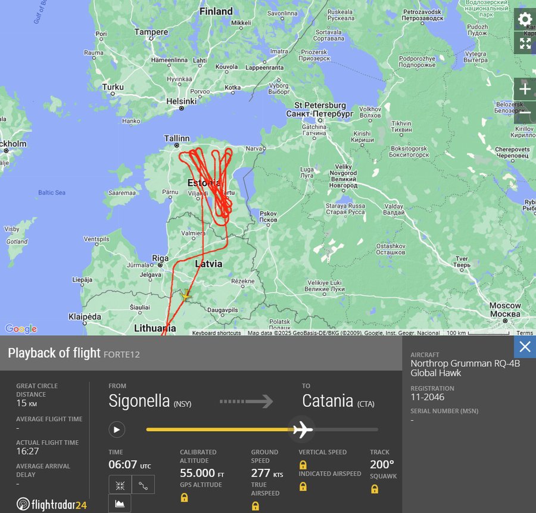Click the Turku city label
Viewport: 536px width, 513px height.
(113, 87)
